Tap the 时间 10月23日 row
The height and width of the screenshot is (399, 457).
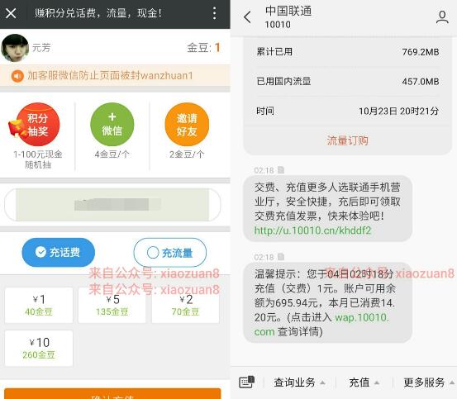click(347, 111)
